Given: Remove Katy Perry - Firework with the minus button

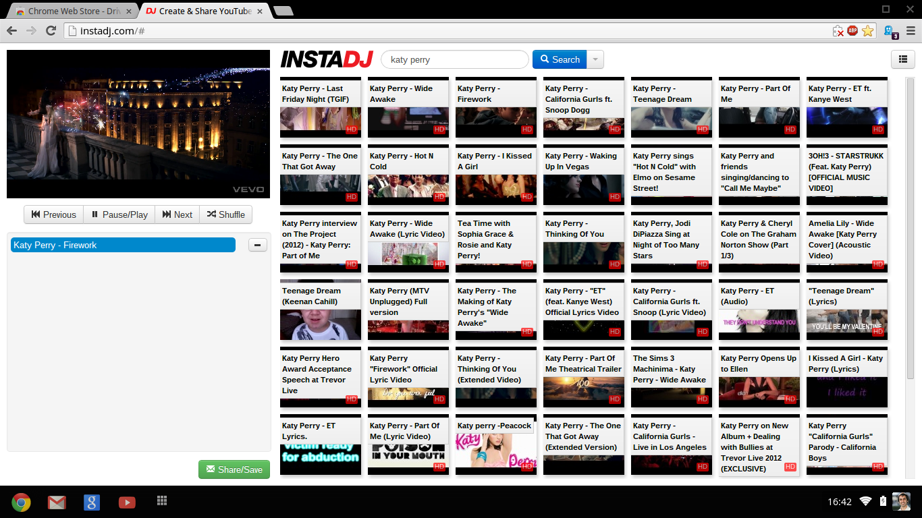Looking at the screenshot, I should coord(257,245).
